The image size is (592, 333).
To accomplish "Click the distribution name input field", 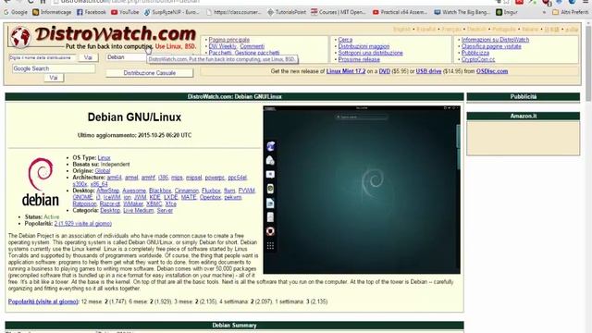I will pos(43,57).
